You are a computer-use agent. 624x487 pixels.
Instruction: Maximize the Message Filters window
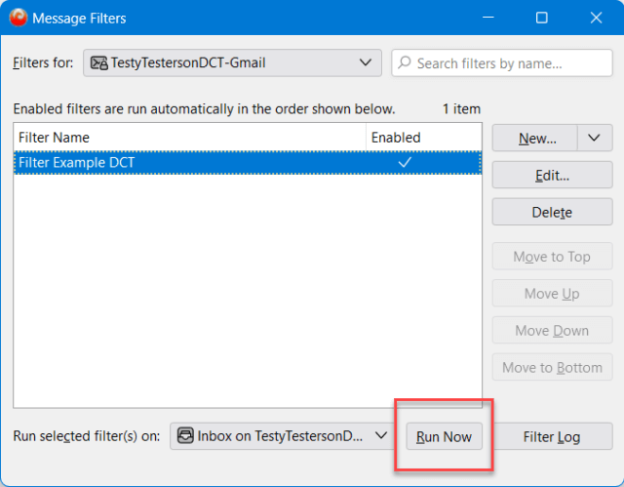pyautogui.click(x=542, y=18)
